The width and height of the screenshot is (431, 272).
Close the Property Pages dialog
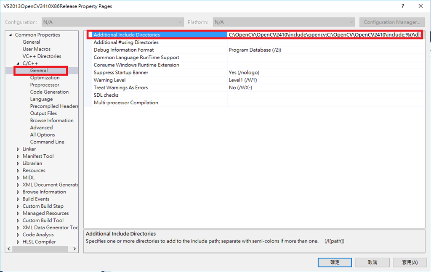[x=420, y=6]
